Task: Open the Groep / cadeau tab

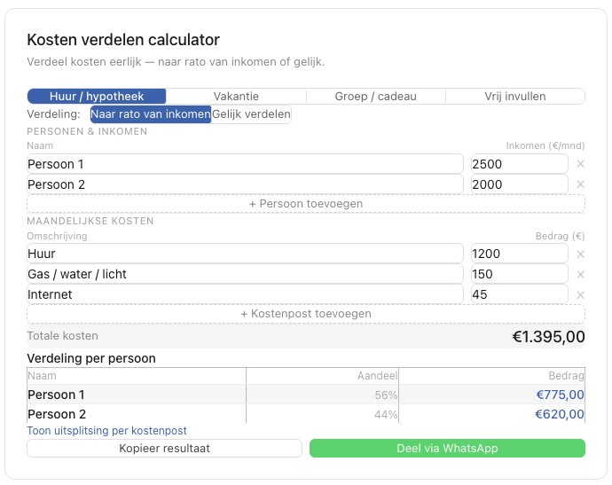Action: pyautogui.click(x=375, y=97)
